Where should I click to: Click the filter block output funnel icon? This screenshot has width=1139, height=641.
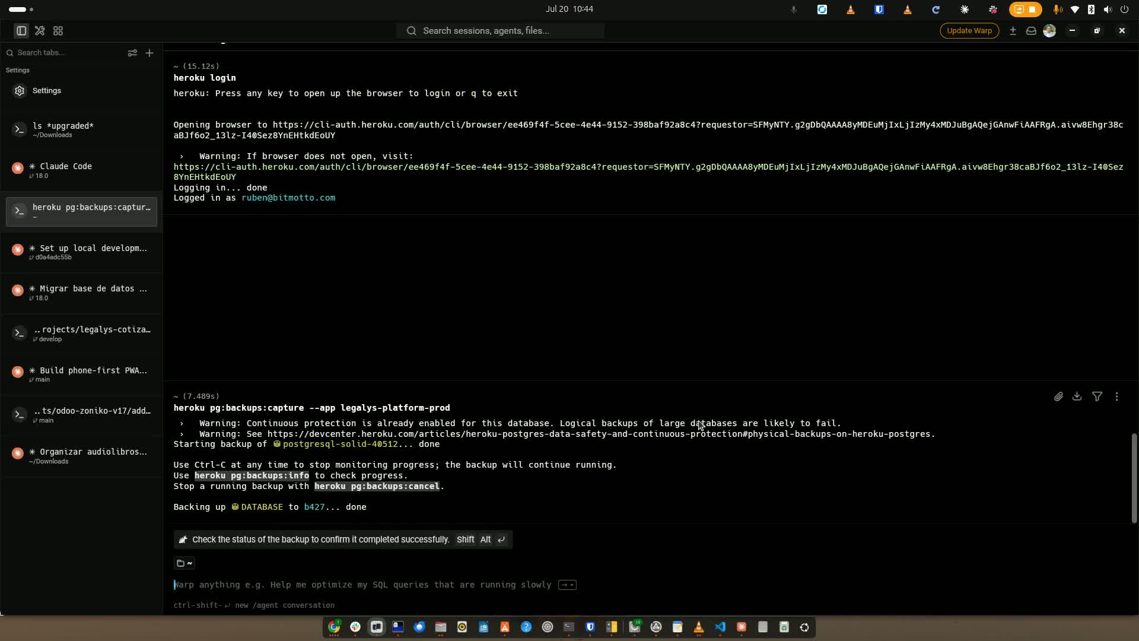click(x=1097, y=396)
